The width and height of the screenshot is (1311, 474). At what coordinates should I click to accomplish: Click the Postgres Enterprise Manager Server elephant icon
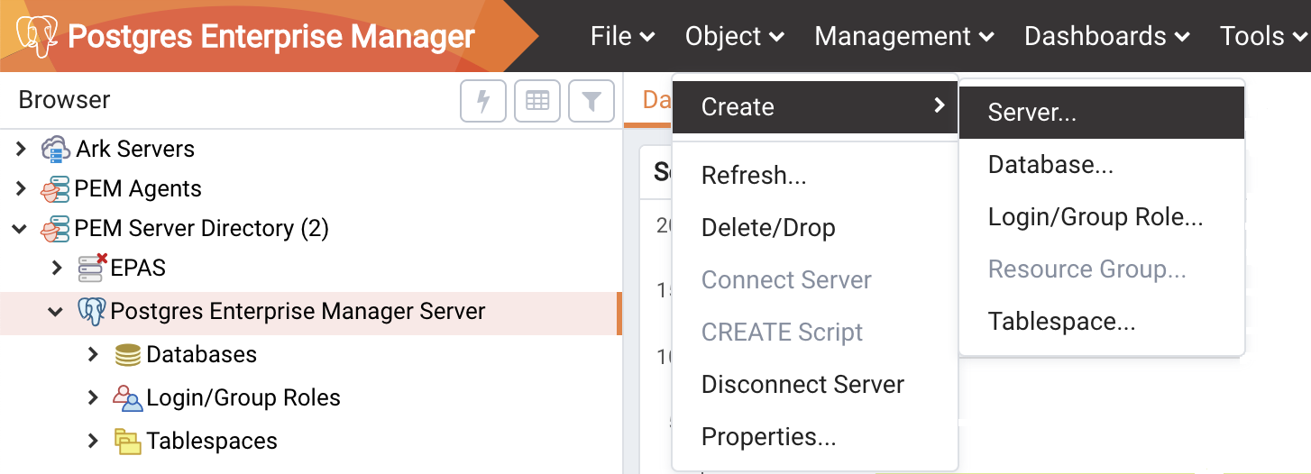(x=92, y=312)
